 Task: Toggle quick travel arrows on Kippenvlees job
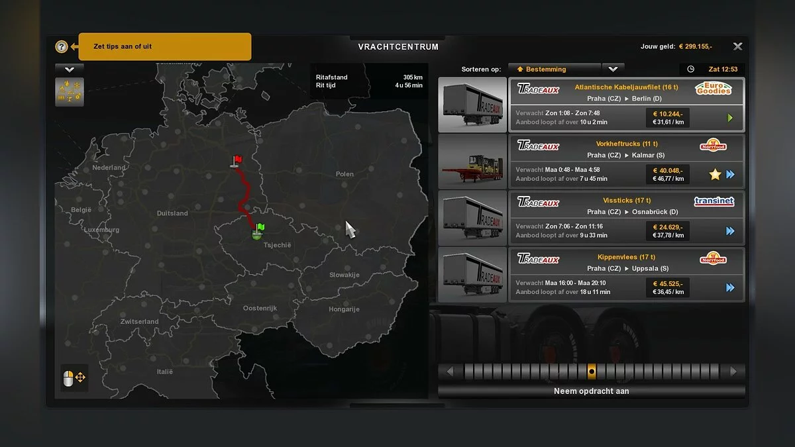tap(730, 287)
